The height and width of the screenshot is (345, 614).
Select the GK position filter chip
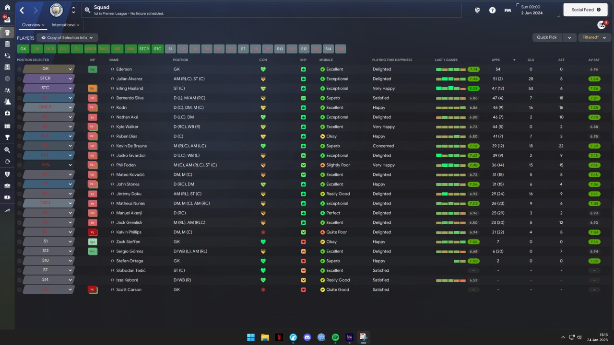tap(23, 49)
